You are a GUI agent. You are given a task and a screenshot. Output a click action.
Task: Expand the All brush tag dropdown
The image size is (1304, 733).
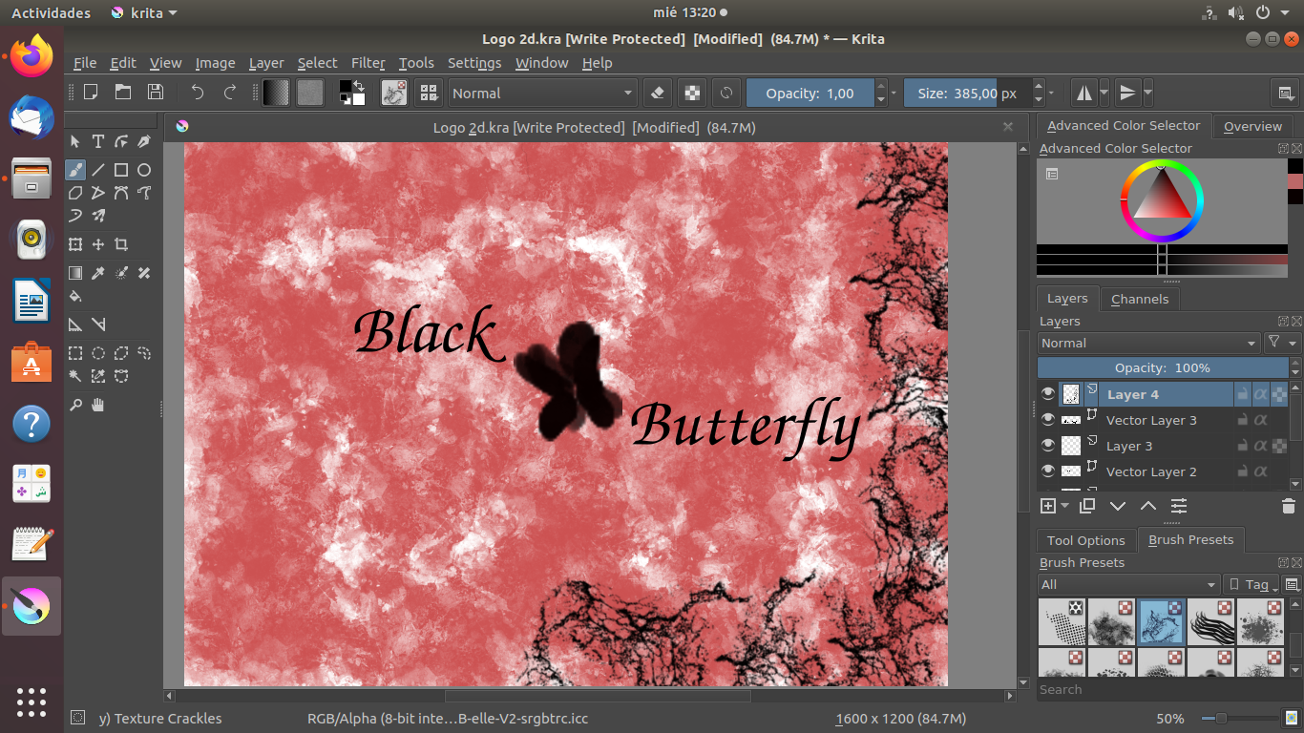[1128, 584]
